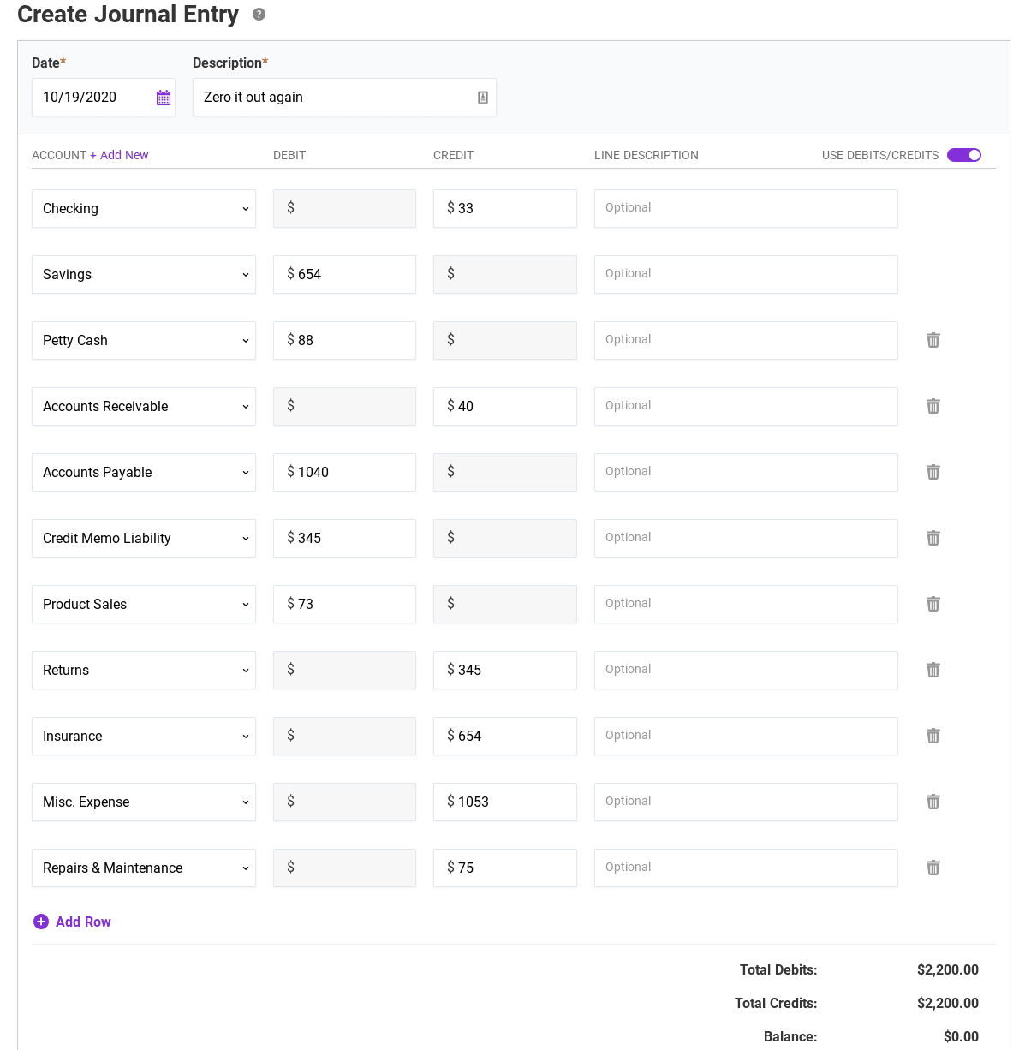Screen dimensions: 1025x1050
Task: Click the DEBIT column header
Action: tap(289, 156)
